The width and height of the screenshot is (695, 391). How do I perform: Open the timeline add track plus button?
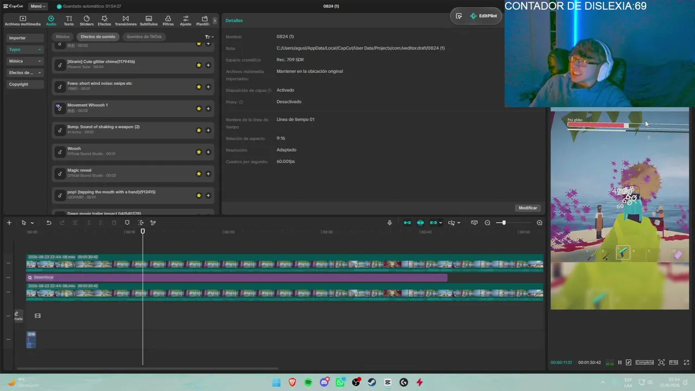[9, 223]
